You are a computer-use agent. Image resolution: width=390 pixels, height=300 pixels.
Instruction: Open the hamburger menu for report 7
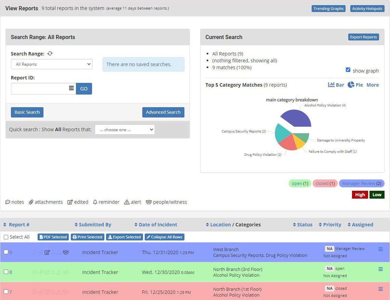[x=380, y=289]
